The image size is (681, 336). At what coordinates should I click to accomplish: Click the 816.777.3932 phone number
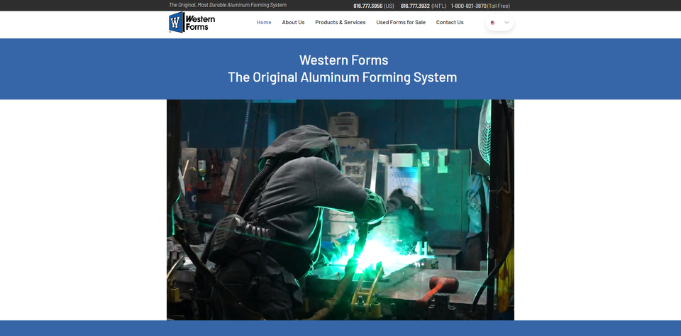pyautogui.click(x=415, y=6)
